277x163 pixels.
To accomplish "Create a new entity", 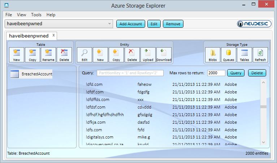I will pyautogui.click(x=100, y=55).
